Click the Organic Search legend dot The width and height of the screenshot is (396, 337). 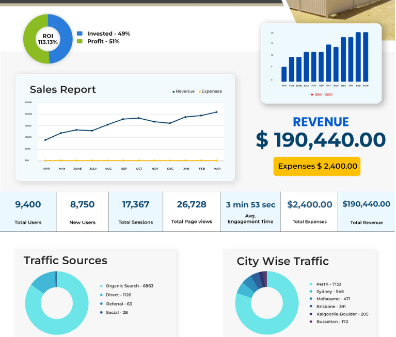(101, 286)
